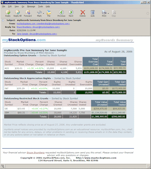The width and height of the screenshot is (151, 169).
Task: Click the http://www.mystockoptions.com footer link
Action: (96, 158)
